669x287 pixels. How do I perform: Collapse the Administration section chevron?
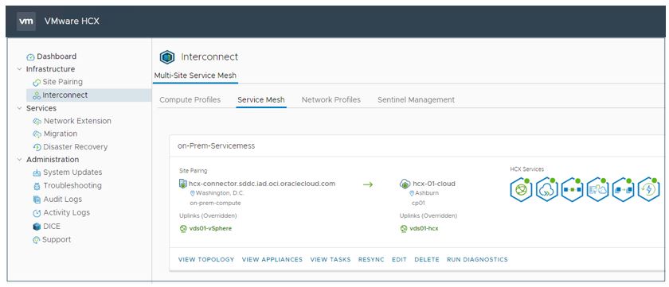click(x=20, y=160)
